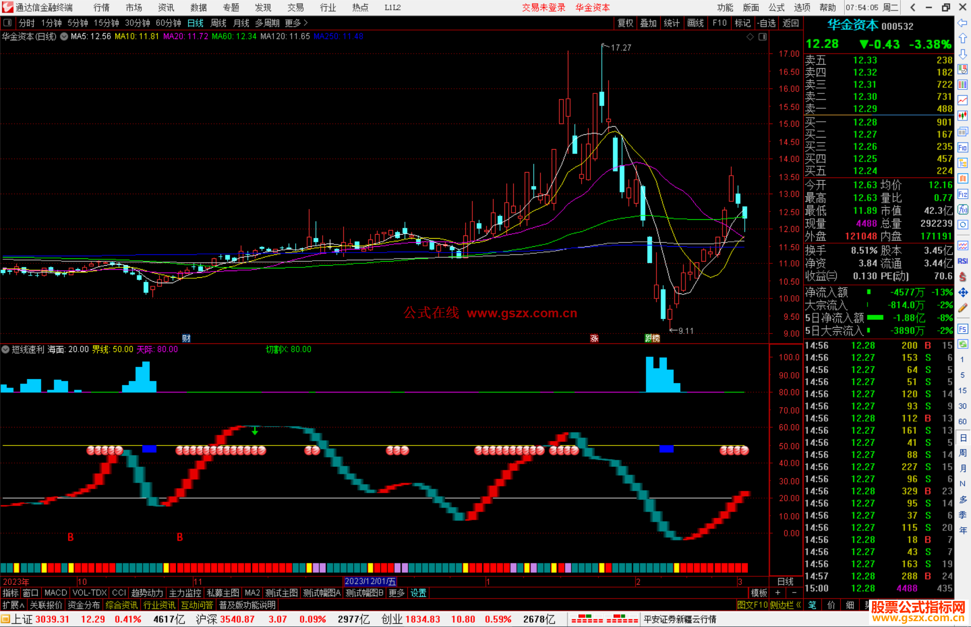The width and height of the screenshot is (971, 627).
Task: Open the 公式 menu
Action: tap(776, 8)
